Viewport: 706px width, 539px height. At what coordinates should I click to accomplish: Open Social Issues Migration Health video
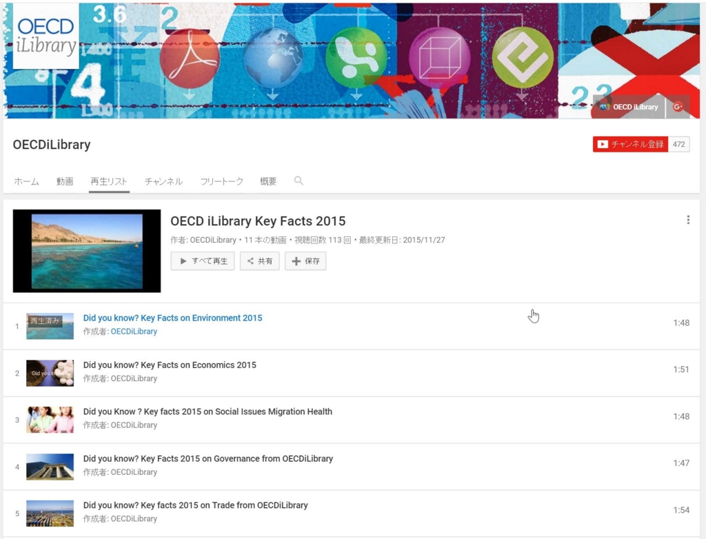tap(208, 411)
